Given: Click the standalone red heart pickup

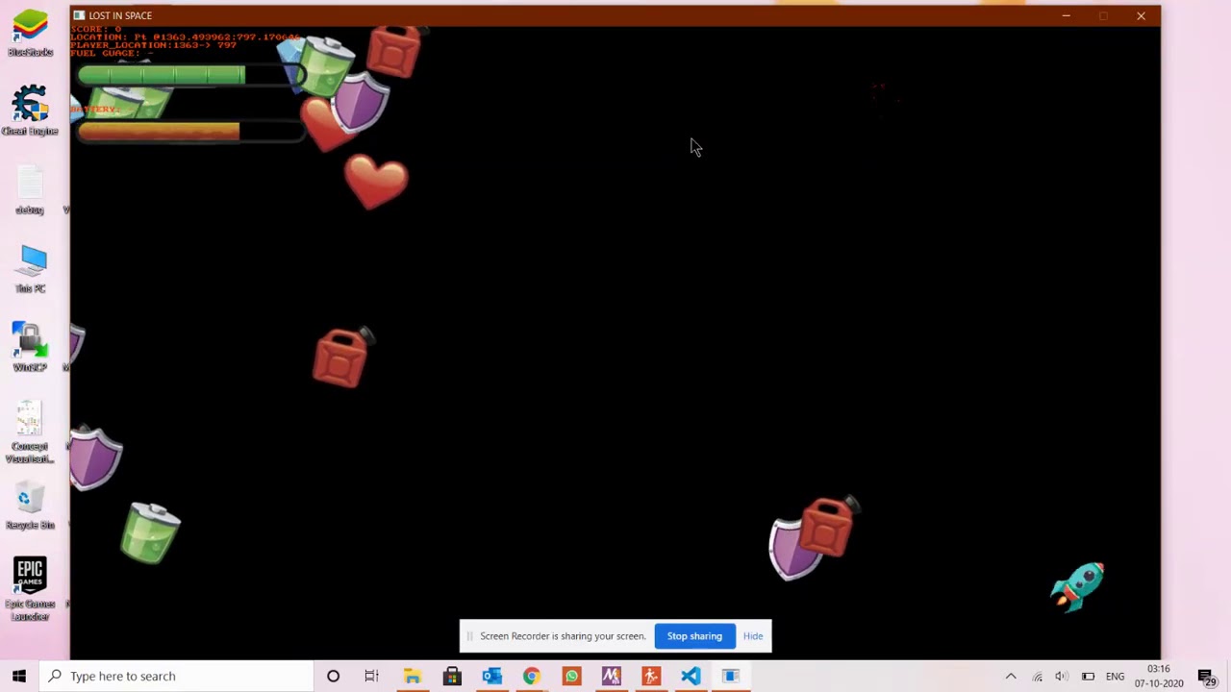Looking at the screenshot, I should point(376,181).
